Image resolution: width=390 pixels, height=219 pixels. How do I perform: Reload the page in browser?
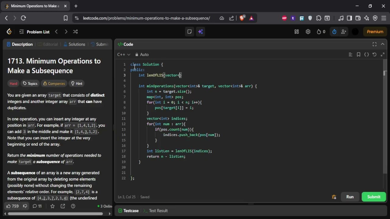point(23,18)
